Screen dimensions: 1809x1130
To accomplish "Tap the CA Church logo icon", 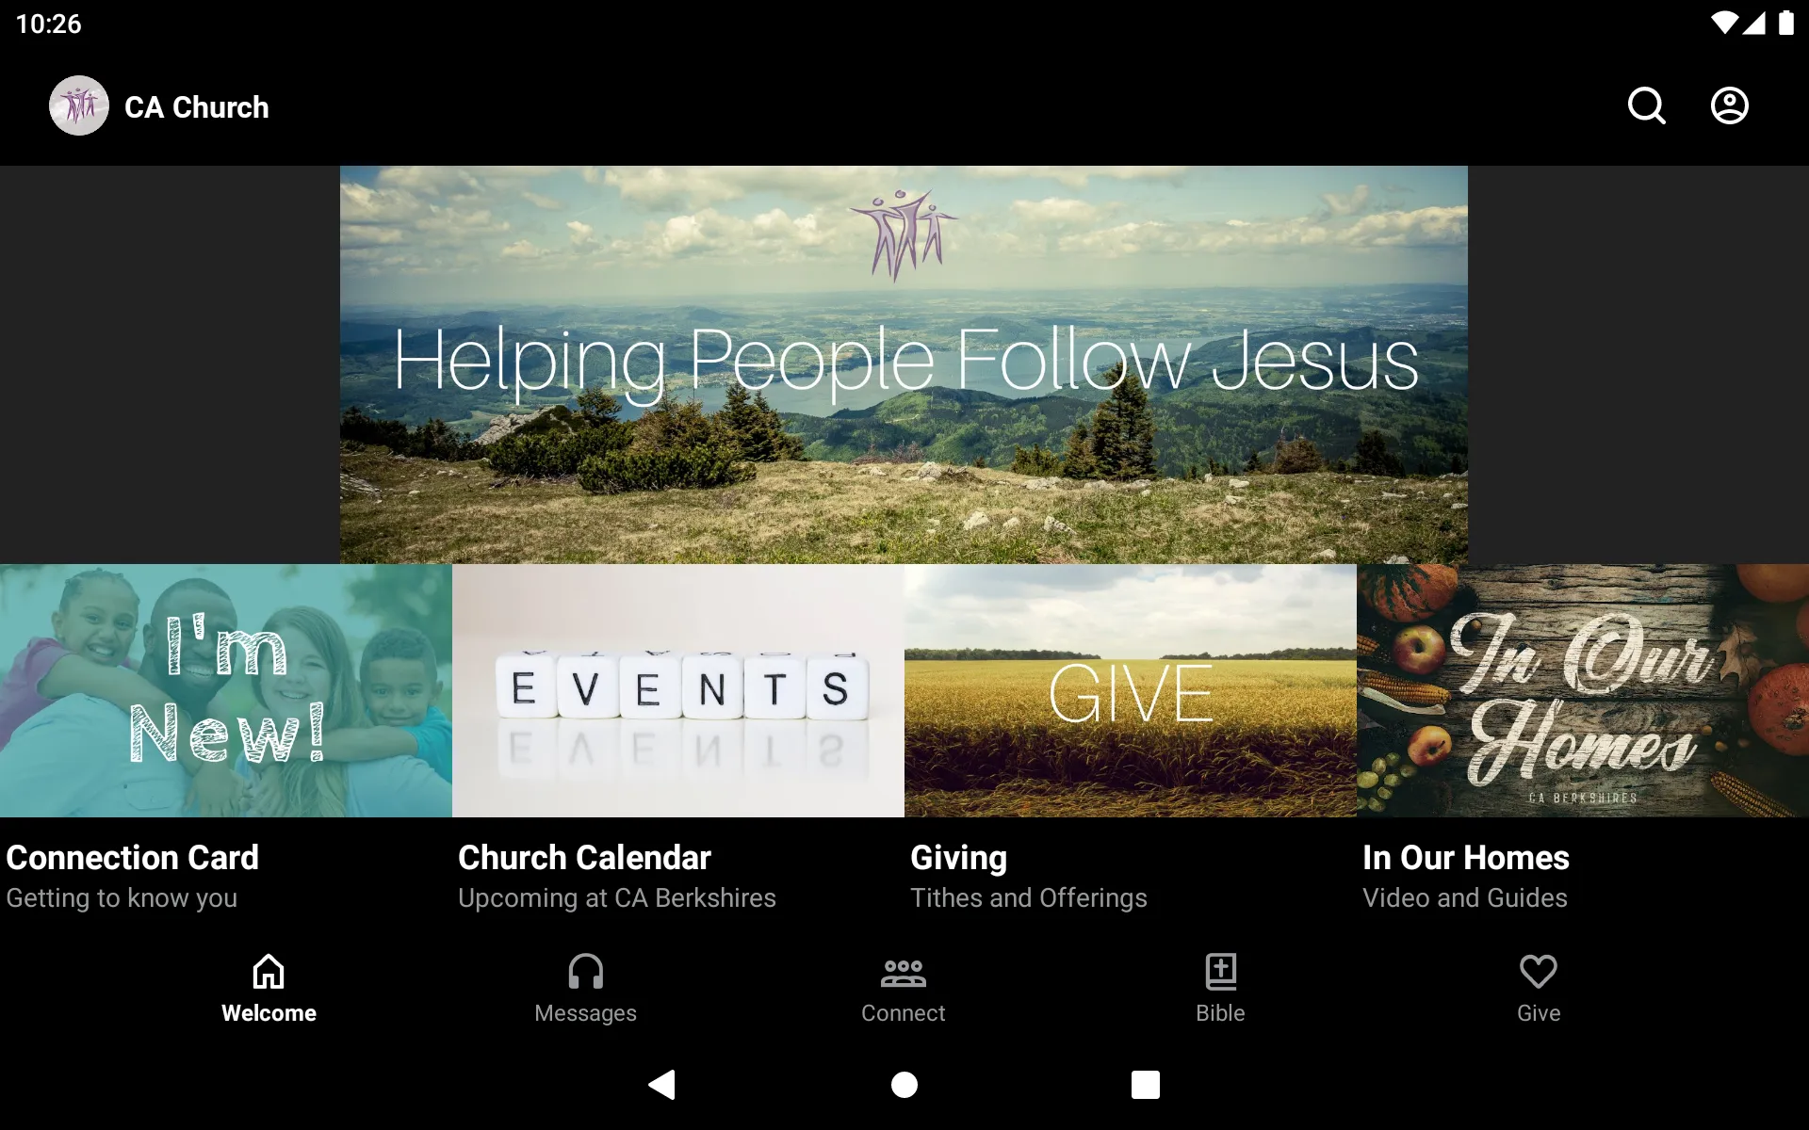I will pyautogui.click(x=78, y=105).
